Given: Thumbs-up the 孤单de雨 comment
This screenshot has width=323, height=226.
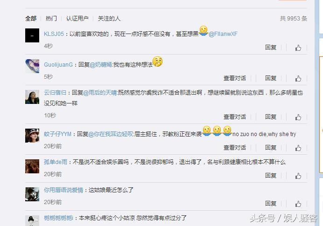Looking at the screenshot, I should (298, 176).
